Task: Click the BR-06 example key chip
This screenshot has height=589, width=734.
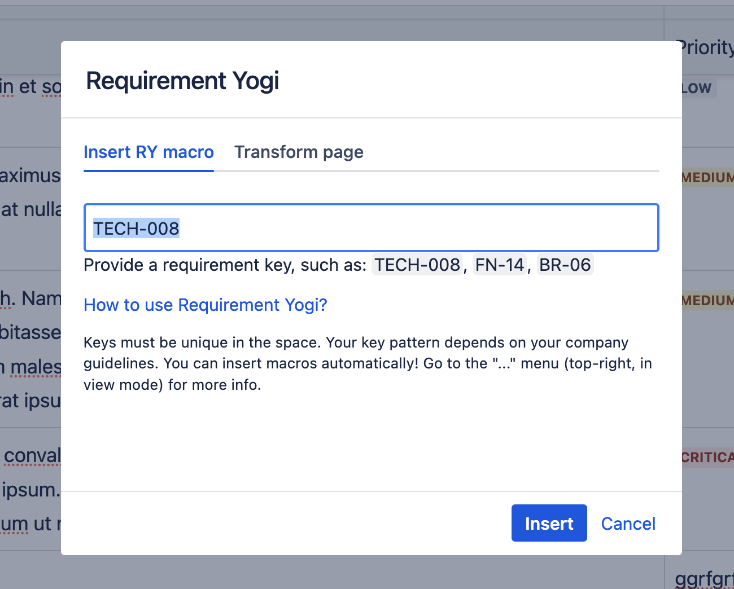Action: (565, 265)
